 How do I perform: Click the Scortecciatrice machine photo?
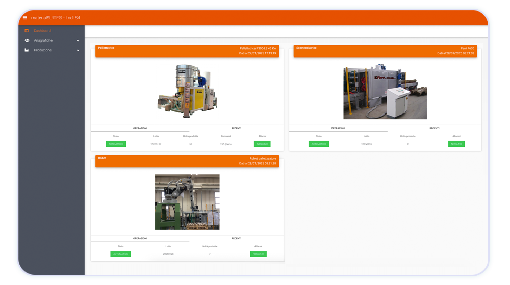point(385,92)
